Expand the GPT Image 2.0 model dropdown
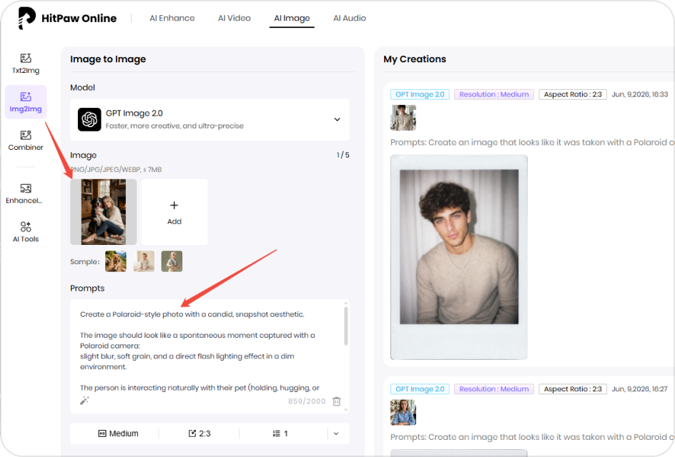This screenshot has width=675, height=457. point(337,119)
